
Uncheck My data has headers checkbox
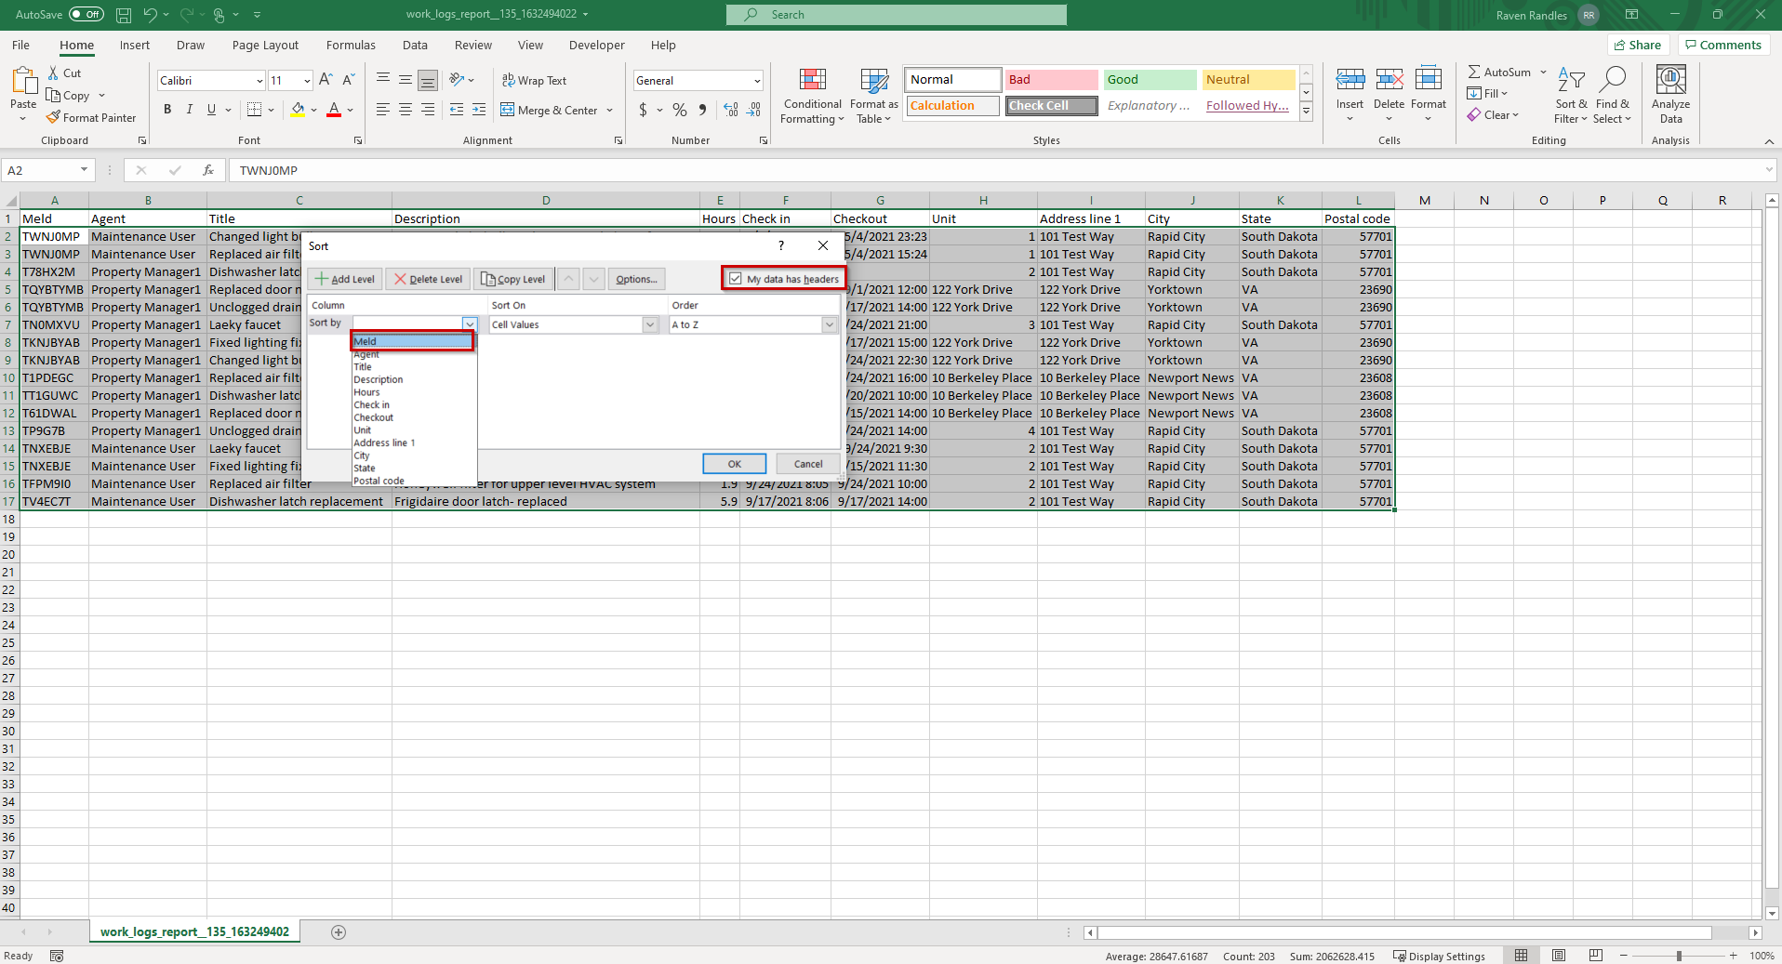[x=736, y=279]
